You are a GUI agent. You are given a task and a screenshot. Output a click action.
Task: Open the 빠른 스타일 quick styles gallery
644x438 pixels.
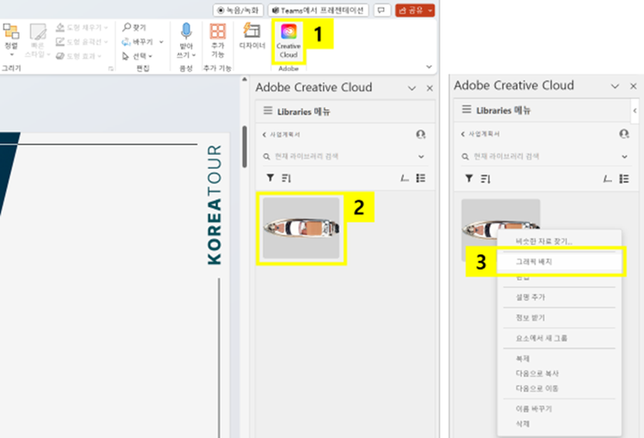tap(38, 40)
